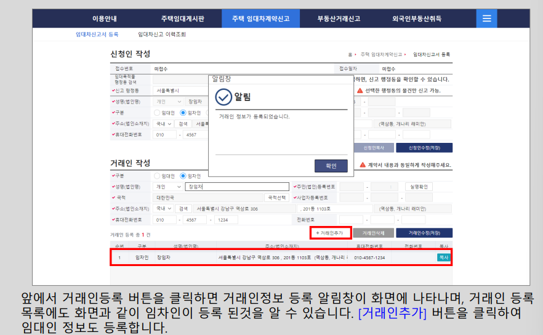The height and width of the screenshot is (335, 543).
Task: Click the 미접수 value beside 접수번호
Action: point(161,69)
